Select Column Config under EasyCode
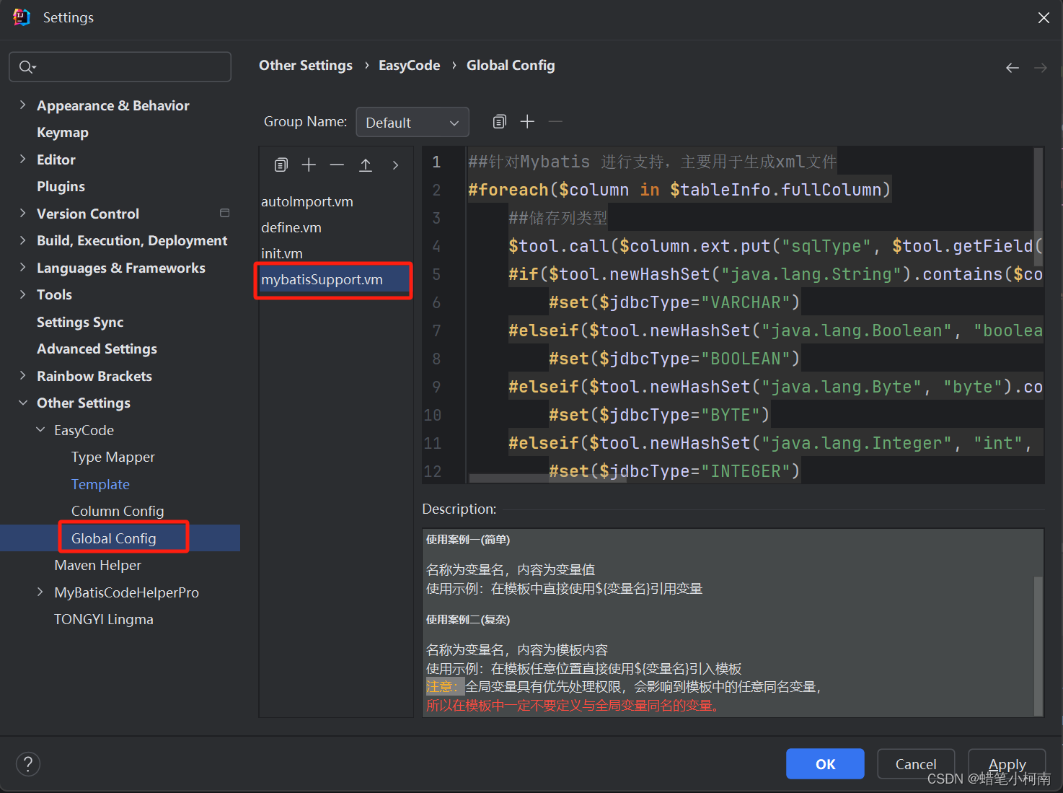 pos(118,511)
